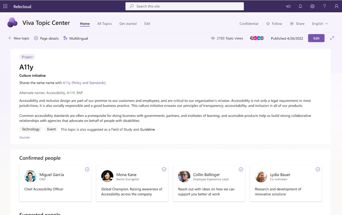Screen dimensions: 342x215
Task: Click the A11y topic title
Action: 26,67
